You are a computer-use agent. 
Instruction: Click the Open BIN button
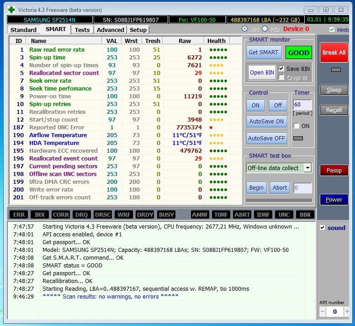262,73
